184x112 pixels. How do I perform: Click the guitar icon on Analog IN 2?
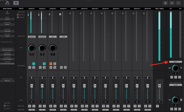(x=39, y=14)
